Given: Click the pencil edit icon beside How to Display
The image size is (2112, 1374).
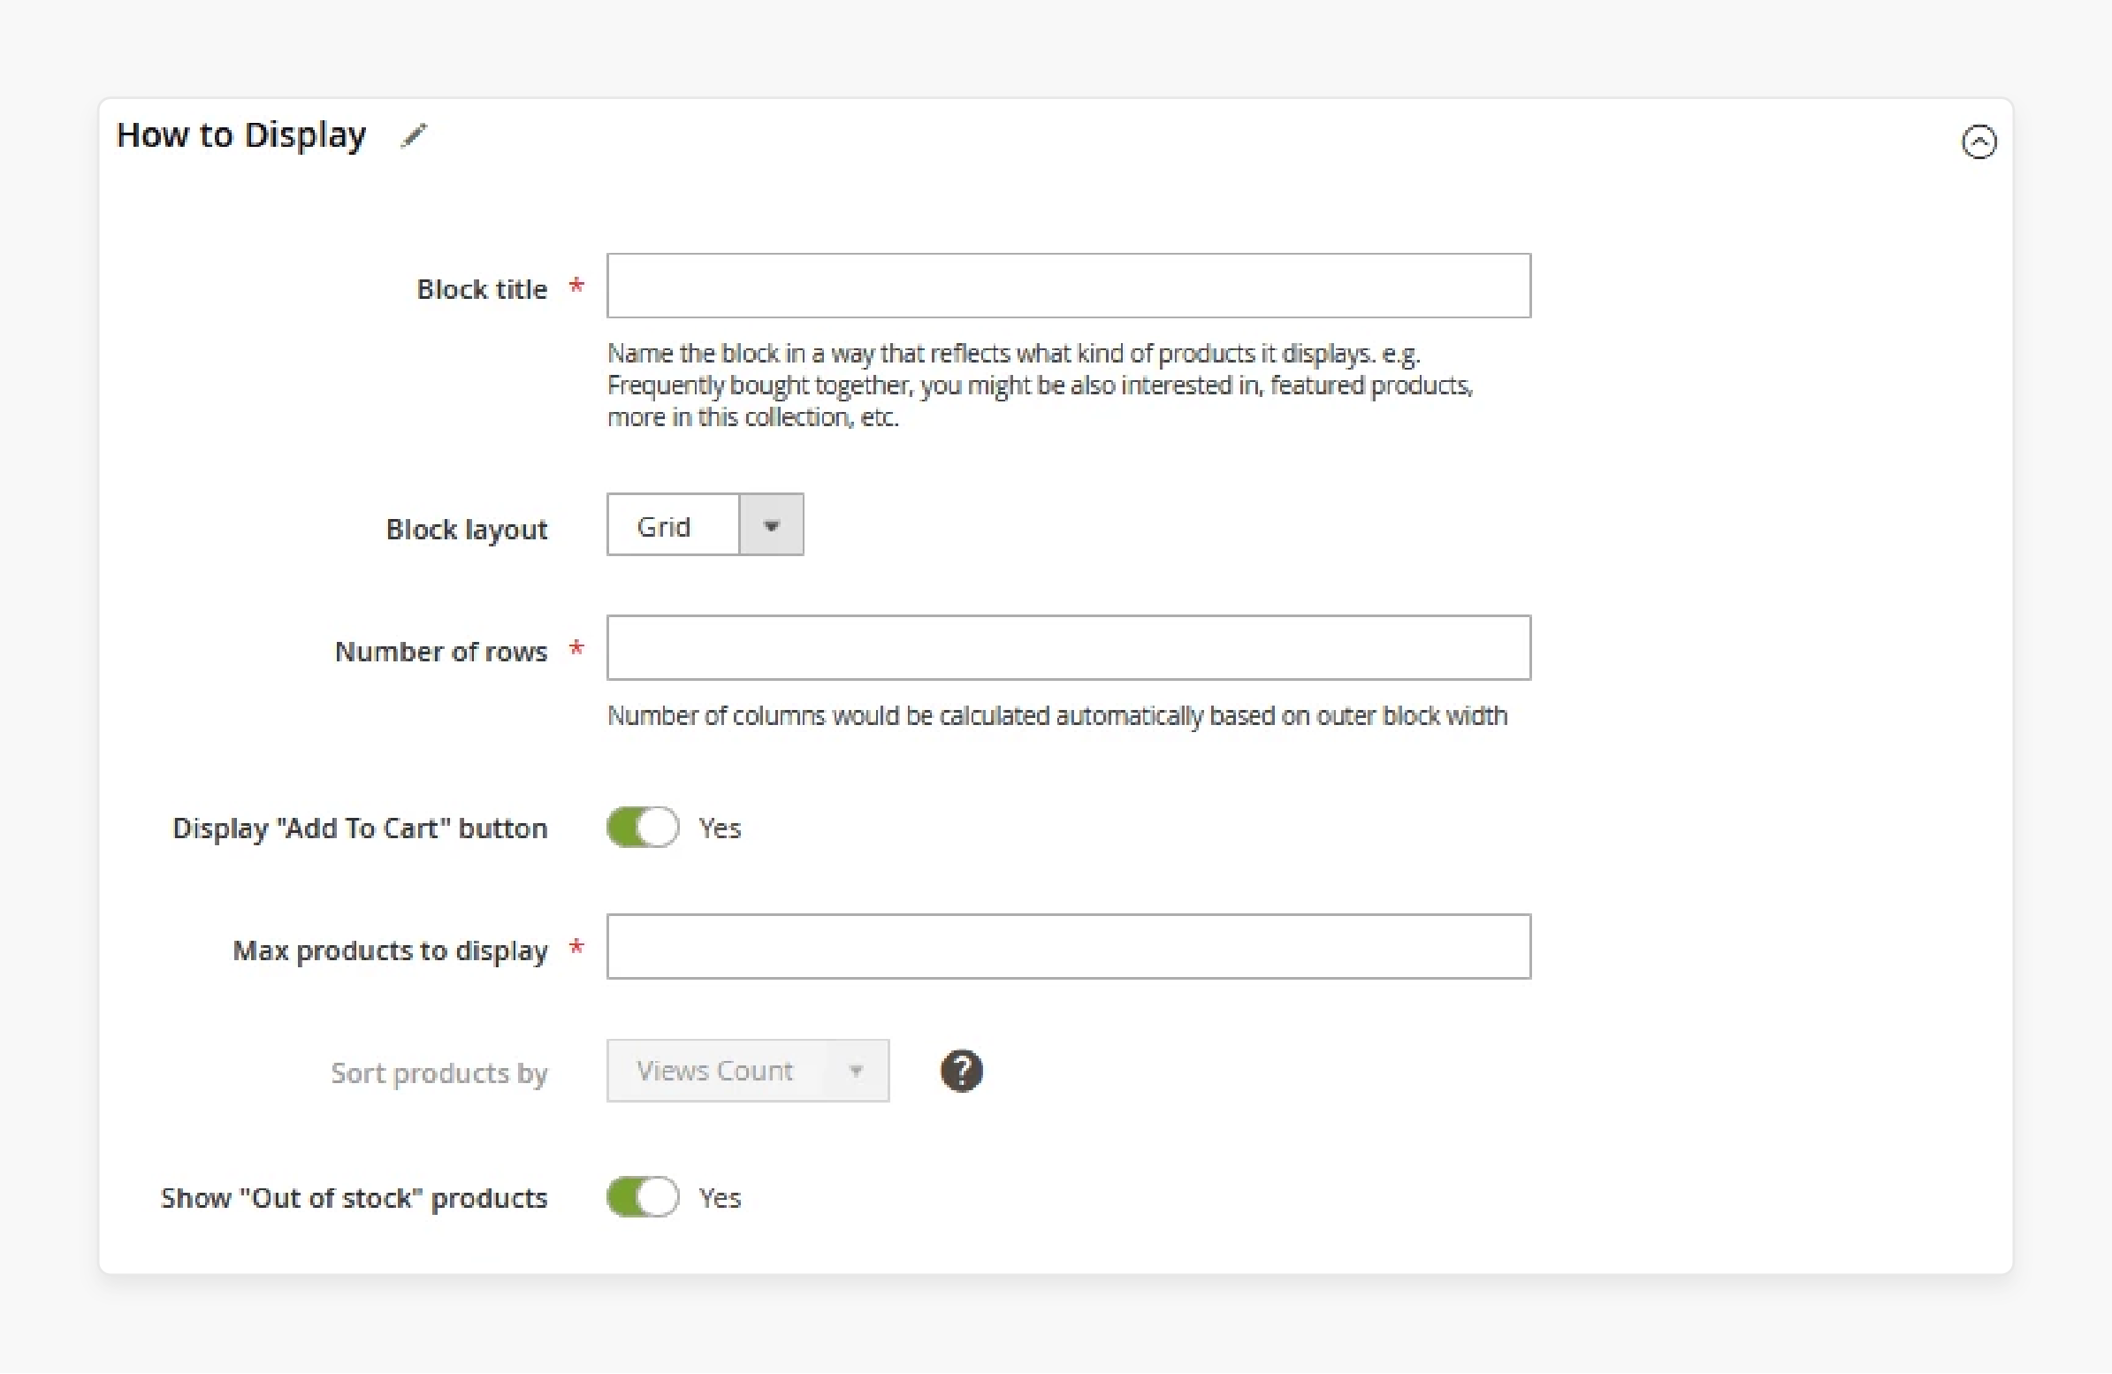Looking at the screenshot, I should (414, 136).
